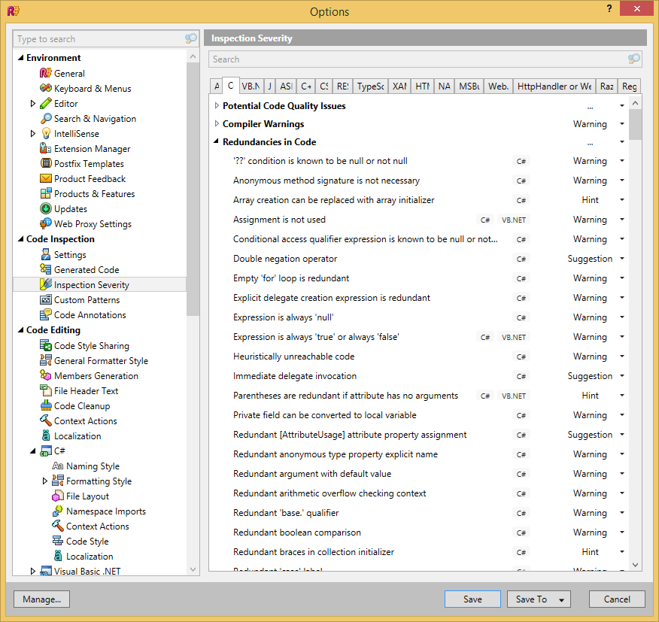
Task: Click the File Header Text icon
Action: pos(45,391)
